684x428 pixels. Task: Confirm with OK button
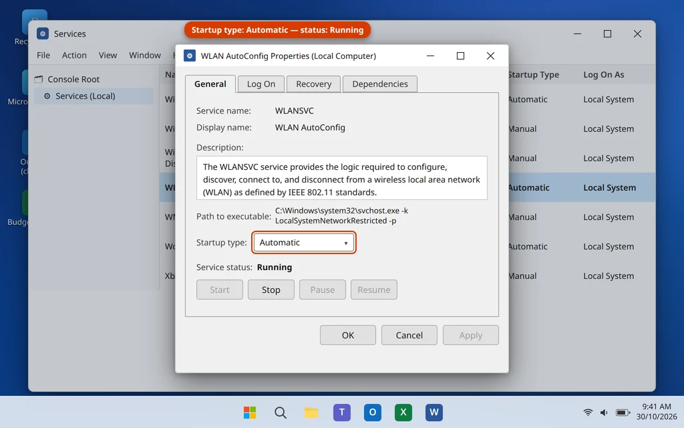tap(347, 335)
